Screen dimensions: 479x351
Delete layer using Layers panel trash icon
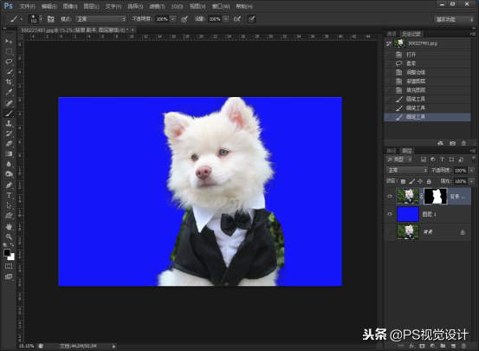pos(463,346)
